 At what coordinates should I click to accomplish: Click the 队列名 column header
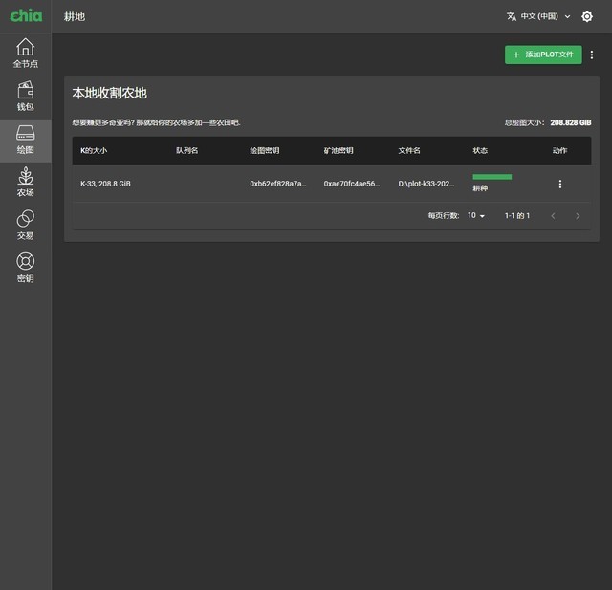pos(187,151)
